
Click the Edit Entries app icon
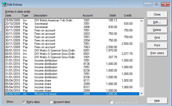[4, 4]
